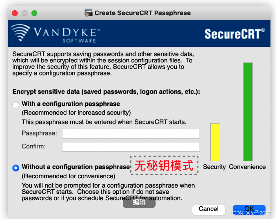Click the red Chinese annotation box
This screenshot has width=276, height=219.
coord(164,165)
